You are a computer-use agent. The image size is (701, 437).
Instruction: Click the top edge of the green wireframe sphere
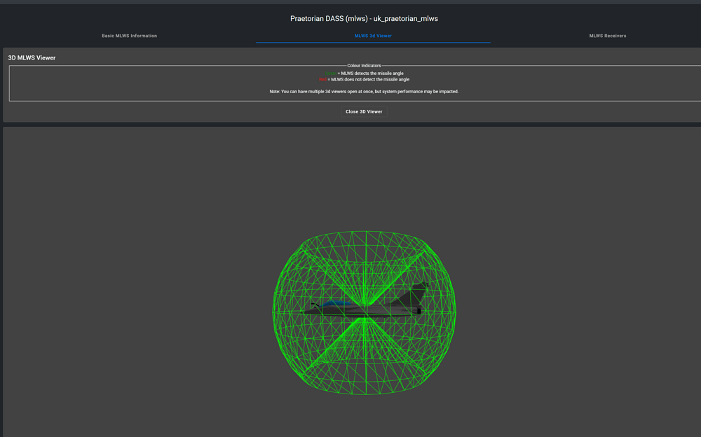(365, 232)
